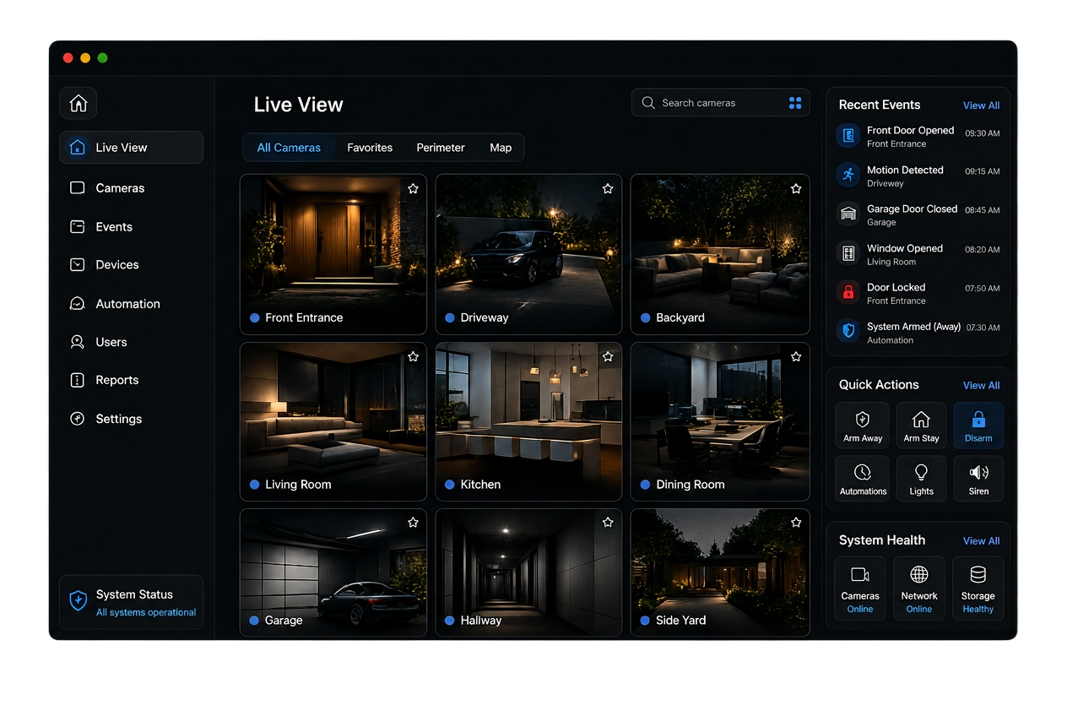View All link in System Health
The image size is (1067, 716).
tap(981, 541)
